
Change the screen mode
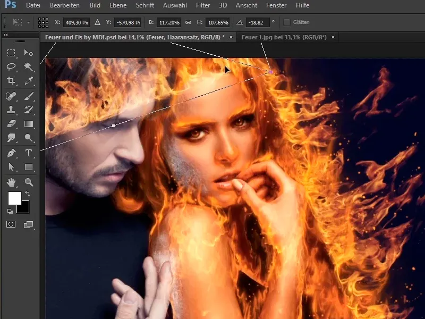pyautogui.click(x=29, y=224)
